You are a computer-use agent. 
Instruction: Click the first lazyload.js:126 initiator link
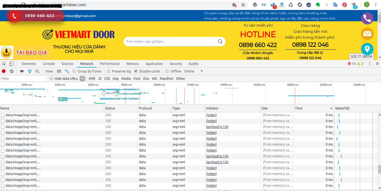click(217, 127)
